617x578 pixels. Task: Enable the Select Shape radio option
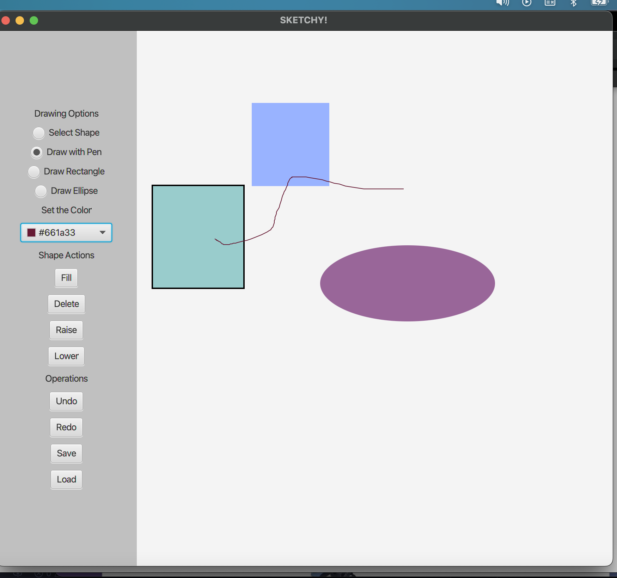click(x=39, y=133)
